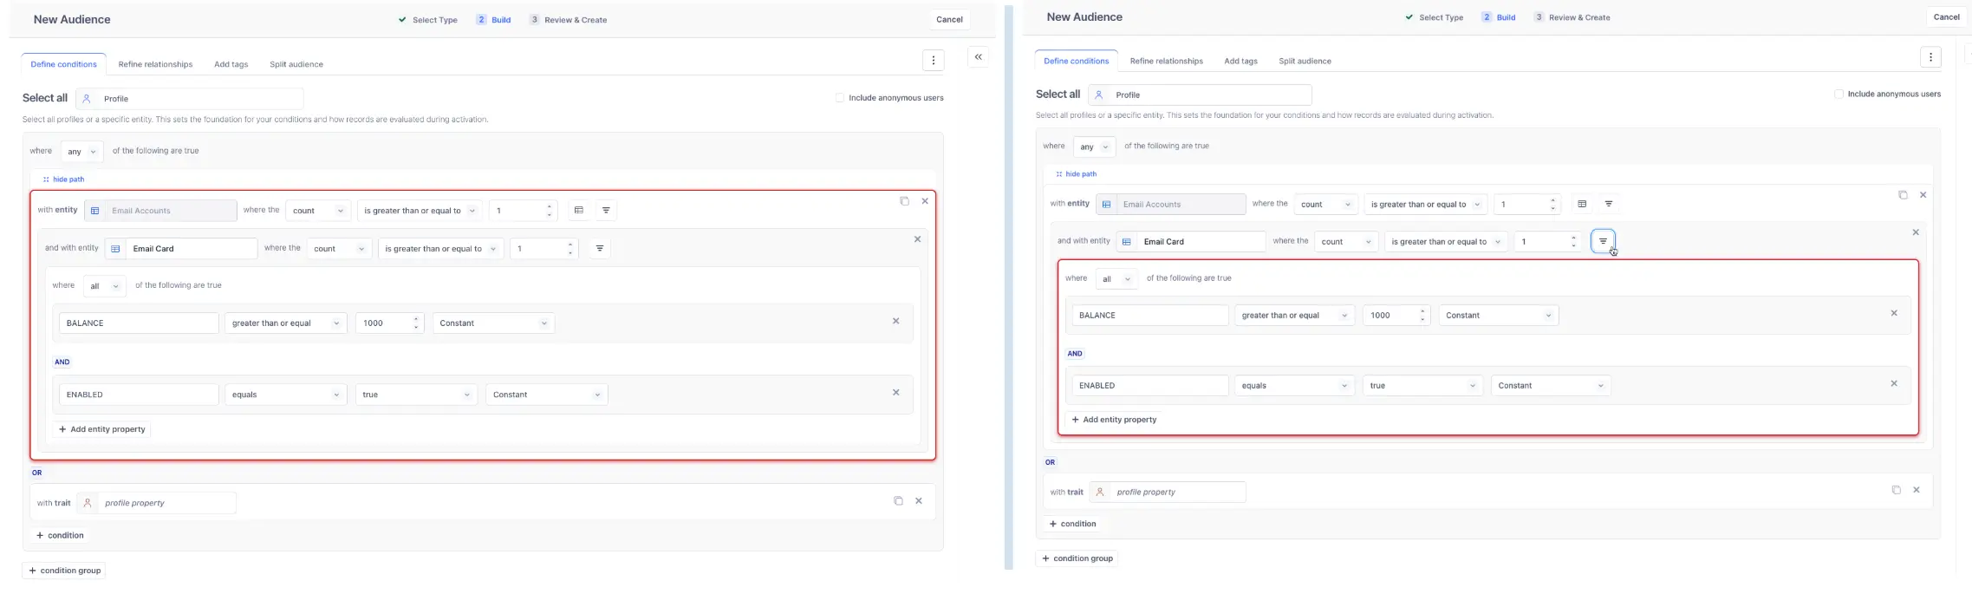Open the 'all' match dropdown, left pane
This screenshot has width=1972, height=594.
104,286
